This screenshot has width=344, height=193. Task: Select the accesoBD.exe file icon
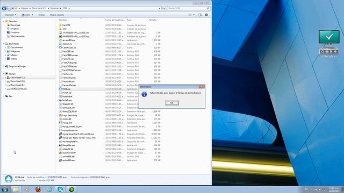point(60,40)
